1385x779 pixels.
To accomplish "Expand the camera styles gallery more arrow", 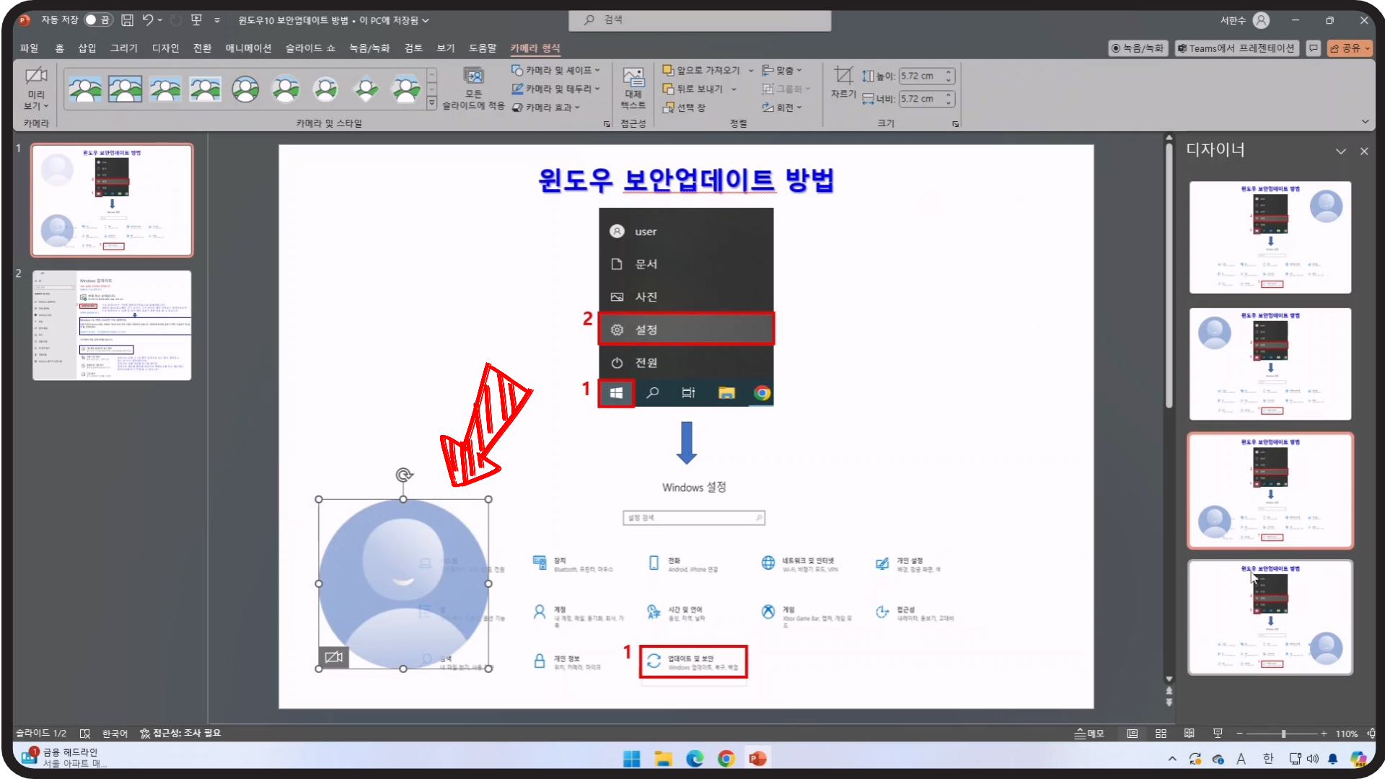I will [431, 104].
